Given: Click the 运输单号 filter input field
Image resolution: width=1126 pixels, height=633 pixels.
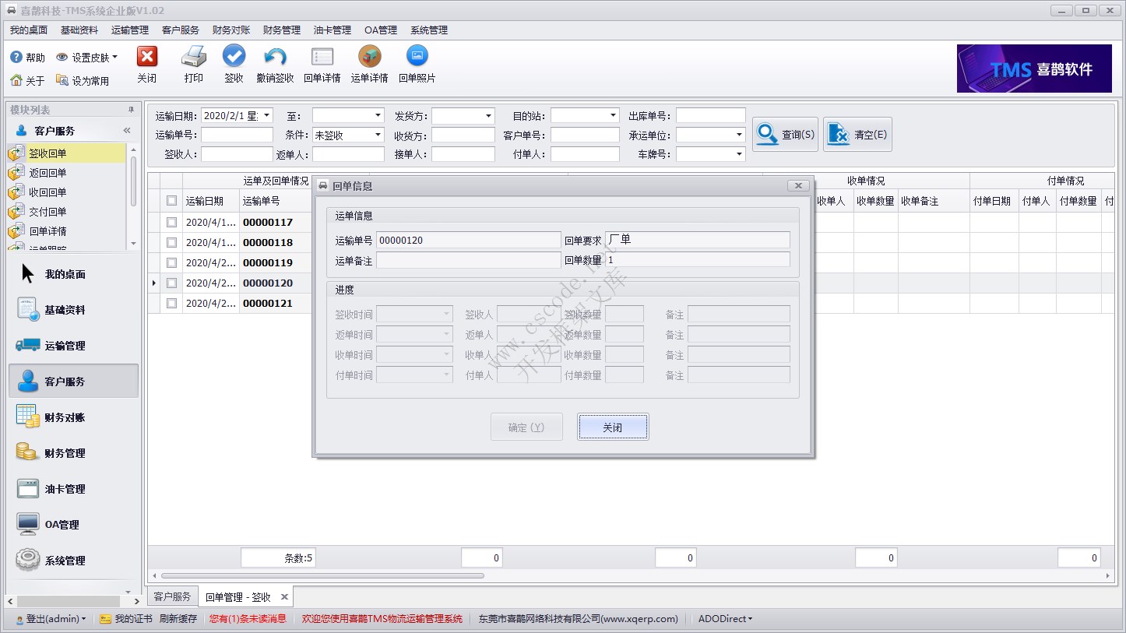Looking at the screenshot, I should [x=237, y=135].
